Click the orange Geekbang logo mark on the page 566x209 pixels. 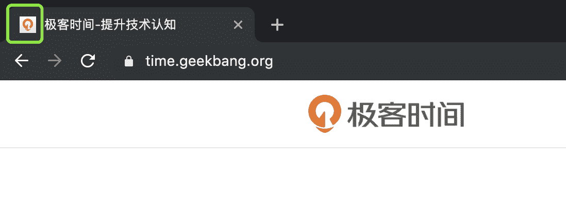(x=325, y=113)
